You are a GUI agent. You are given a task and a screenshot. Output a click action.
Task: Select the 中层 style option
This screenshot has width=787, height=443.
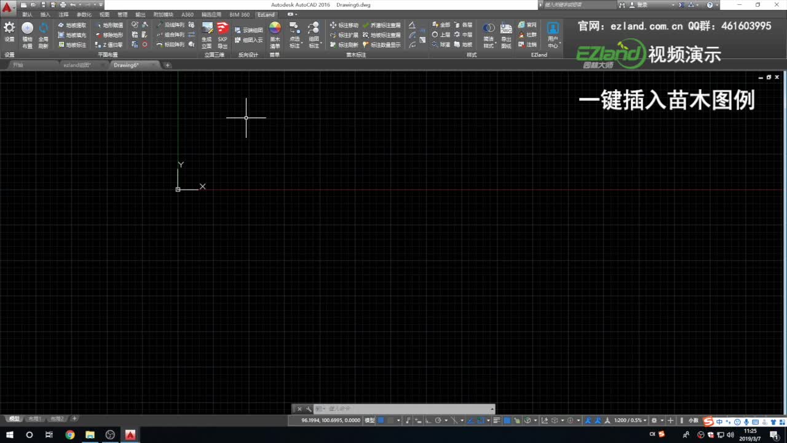(464, 35)
